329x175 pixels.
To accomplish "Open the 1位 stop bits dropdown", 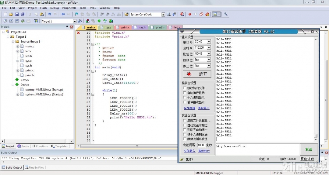I will [209, 66].
